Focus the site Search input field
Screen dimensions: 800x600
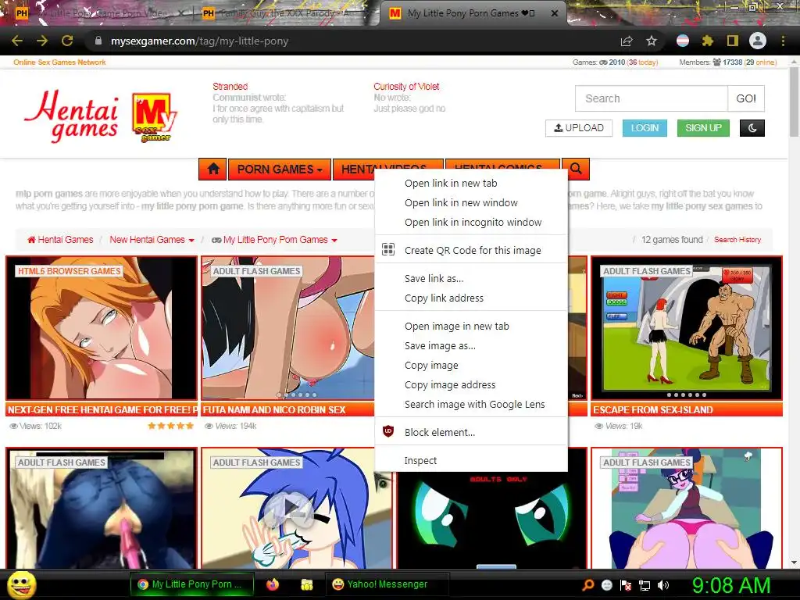[x=651, y=98]
